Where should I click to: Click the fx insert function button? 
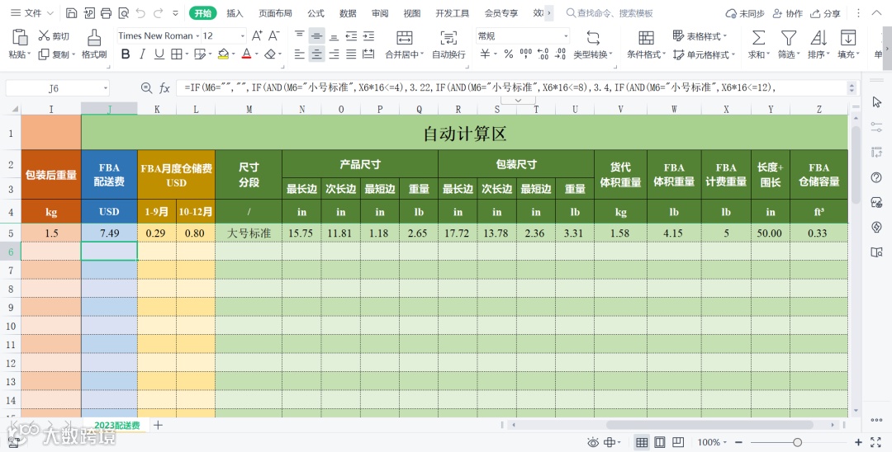164,88
